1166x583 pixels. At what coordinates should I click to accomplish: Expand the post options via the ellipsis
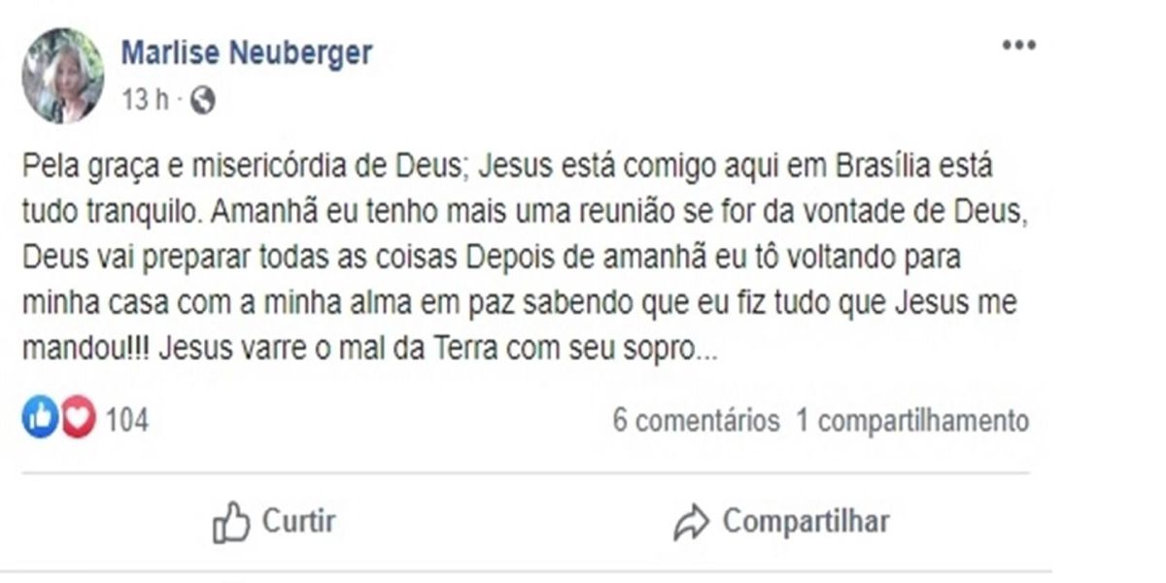click(x=1018, y=43)
